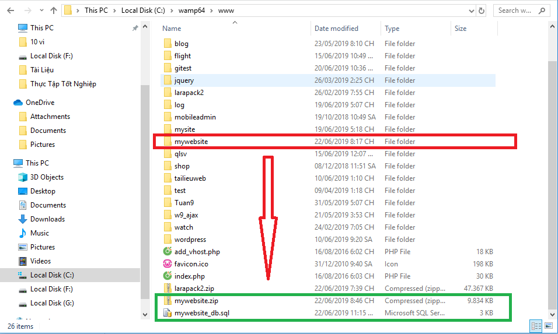Open Videos in navigation pane
The height and width of the screenshot is (334, 558).
[40, 261]
